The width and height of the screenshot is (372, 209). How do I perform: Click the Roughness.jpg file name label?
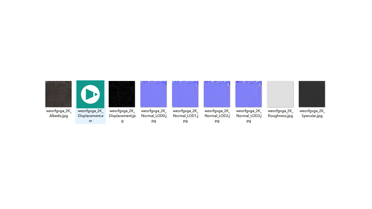click(280, 113)
